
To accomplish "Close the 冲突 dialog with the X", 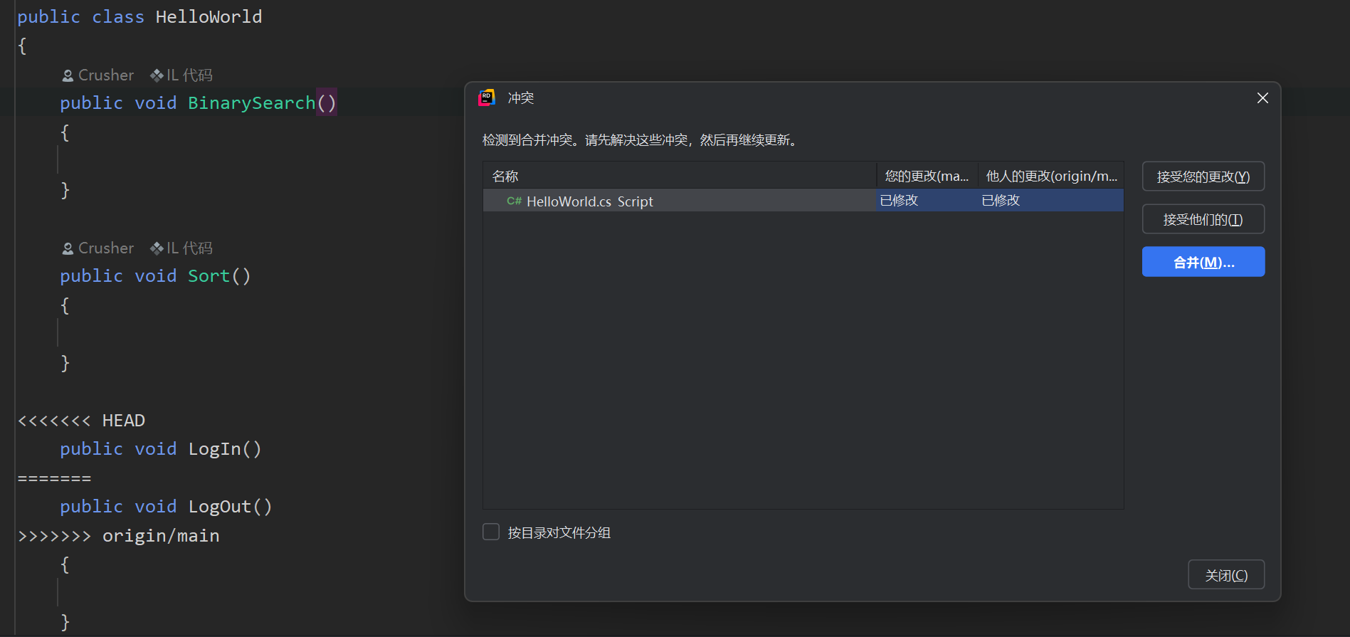I will (1262, 98).
